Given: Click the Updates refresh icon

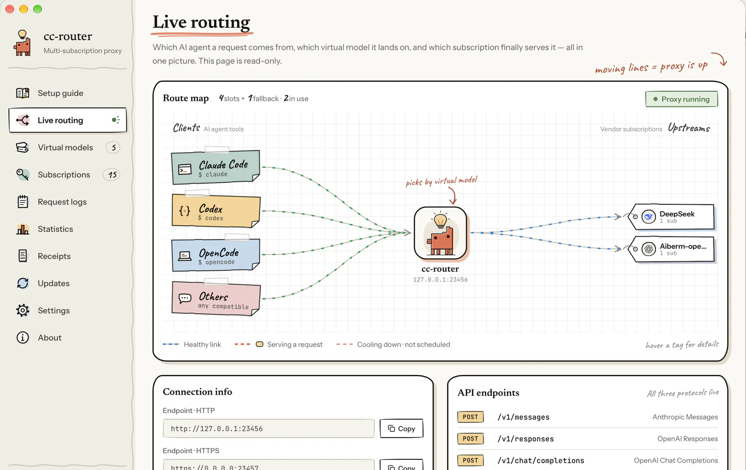Looking at the screenshot, I should tap(22, 283).
